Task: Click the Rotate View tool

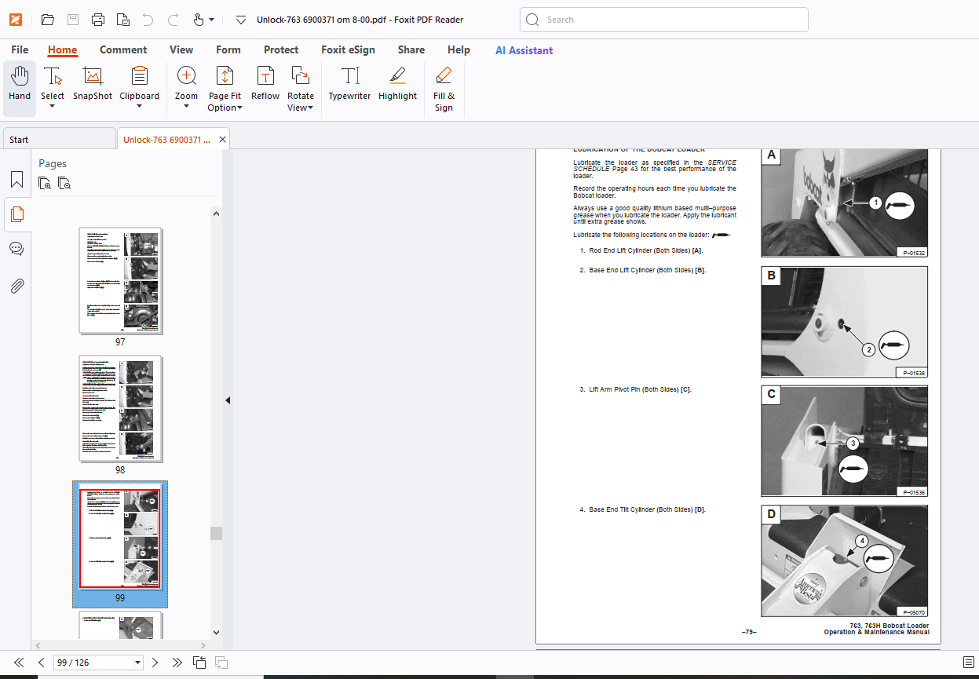Action: click(x=301, y=88)
